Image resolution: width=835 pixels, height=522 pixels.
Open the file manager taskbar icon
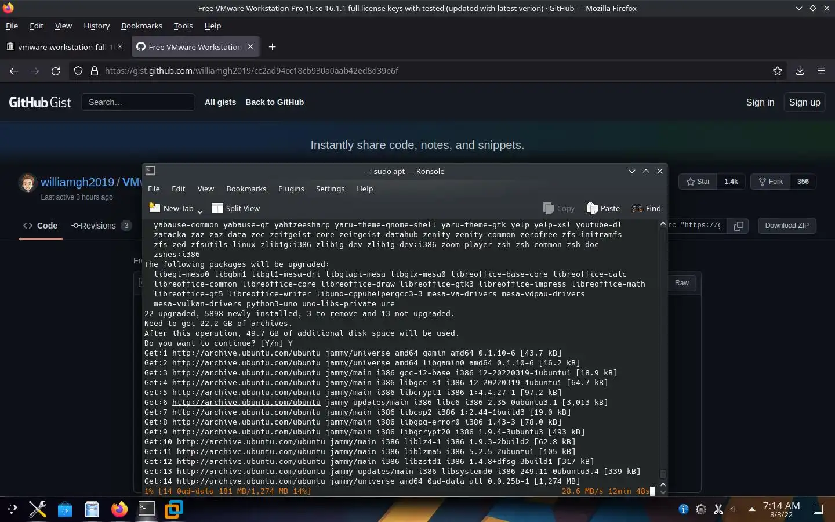point(92,509)
